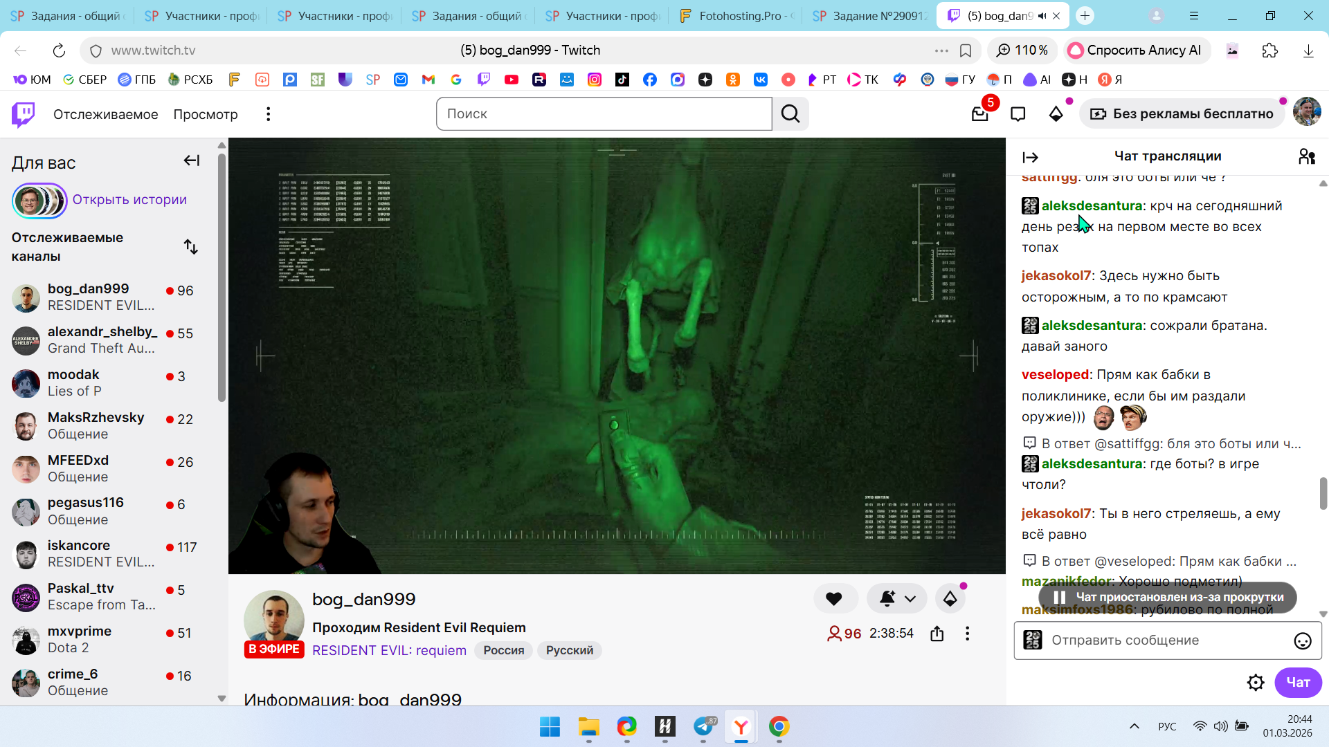Viewport: 1329px width, 747px height.
Task: Open Twitch notifications inbox icon
Action: pos(979,114)
